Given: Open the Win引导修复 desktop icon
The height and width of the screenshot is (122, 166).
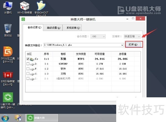Looking at the screenshot, I should tap(25, 8).
